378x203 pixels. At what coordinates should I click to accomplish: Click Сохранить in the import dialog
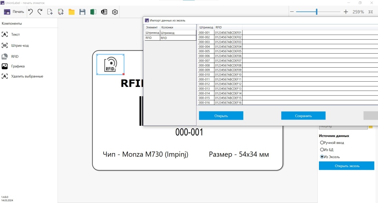(x=303, y=116)
